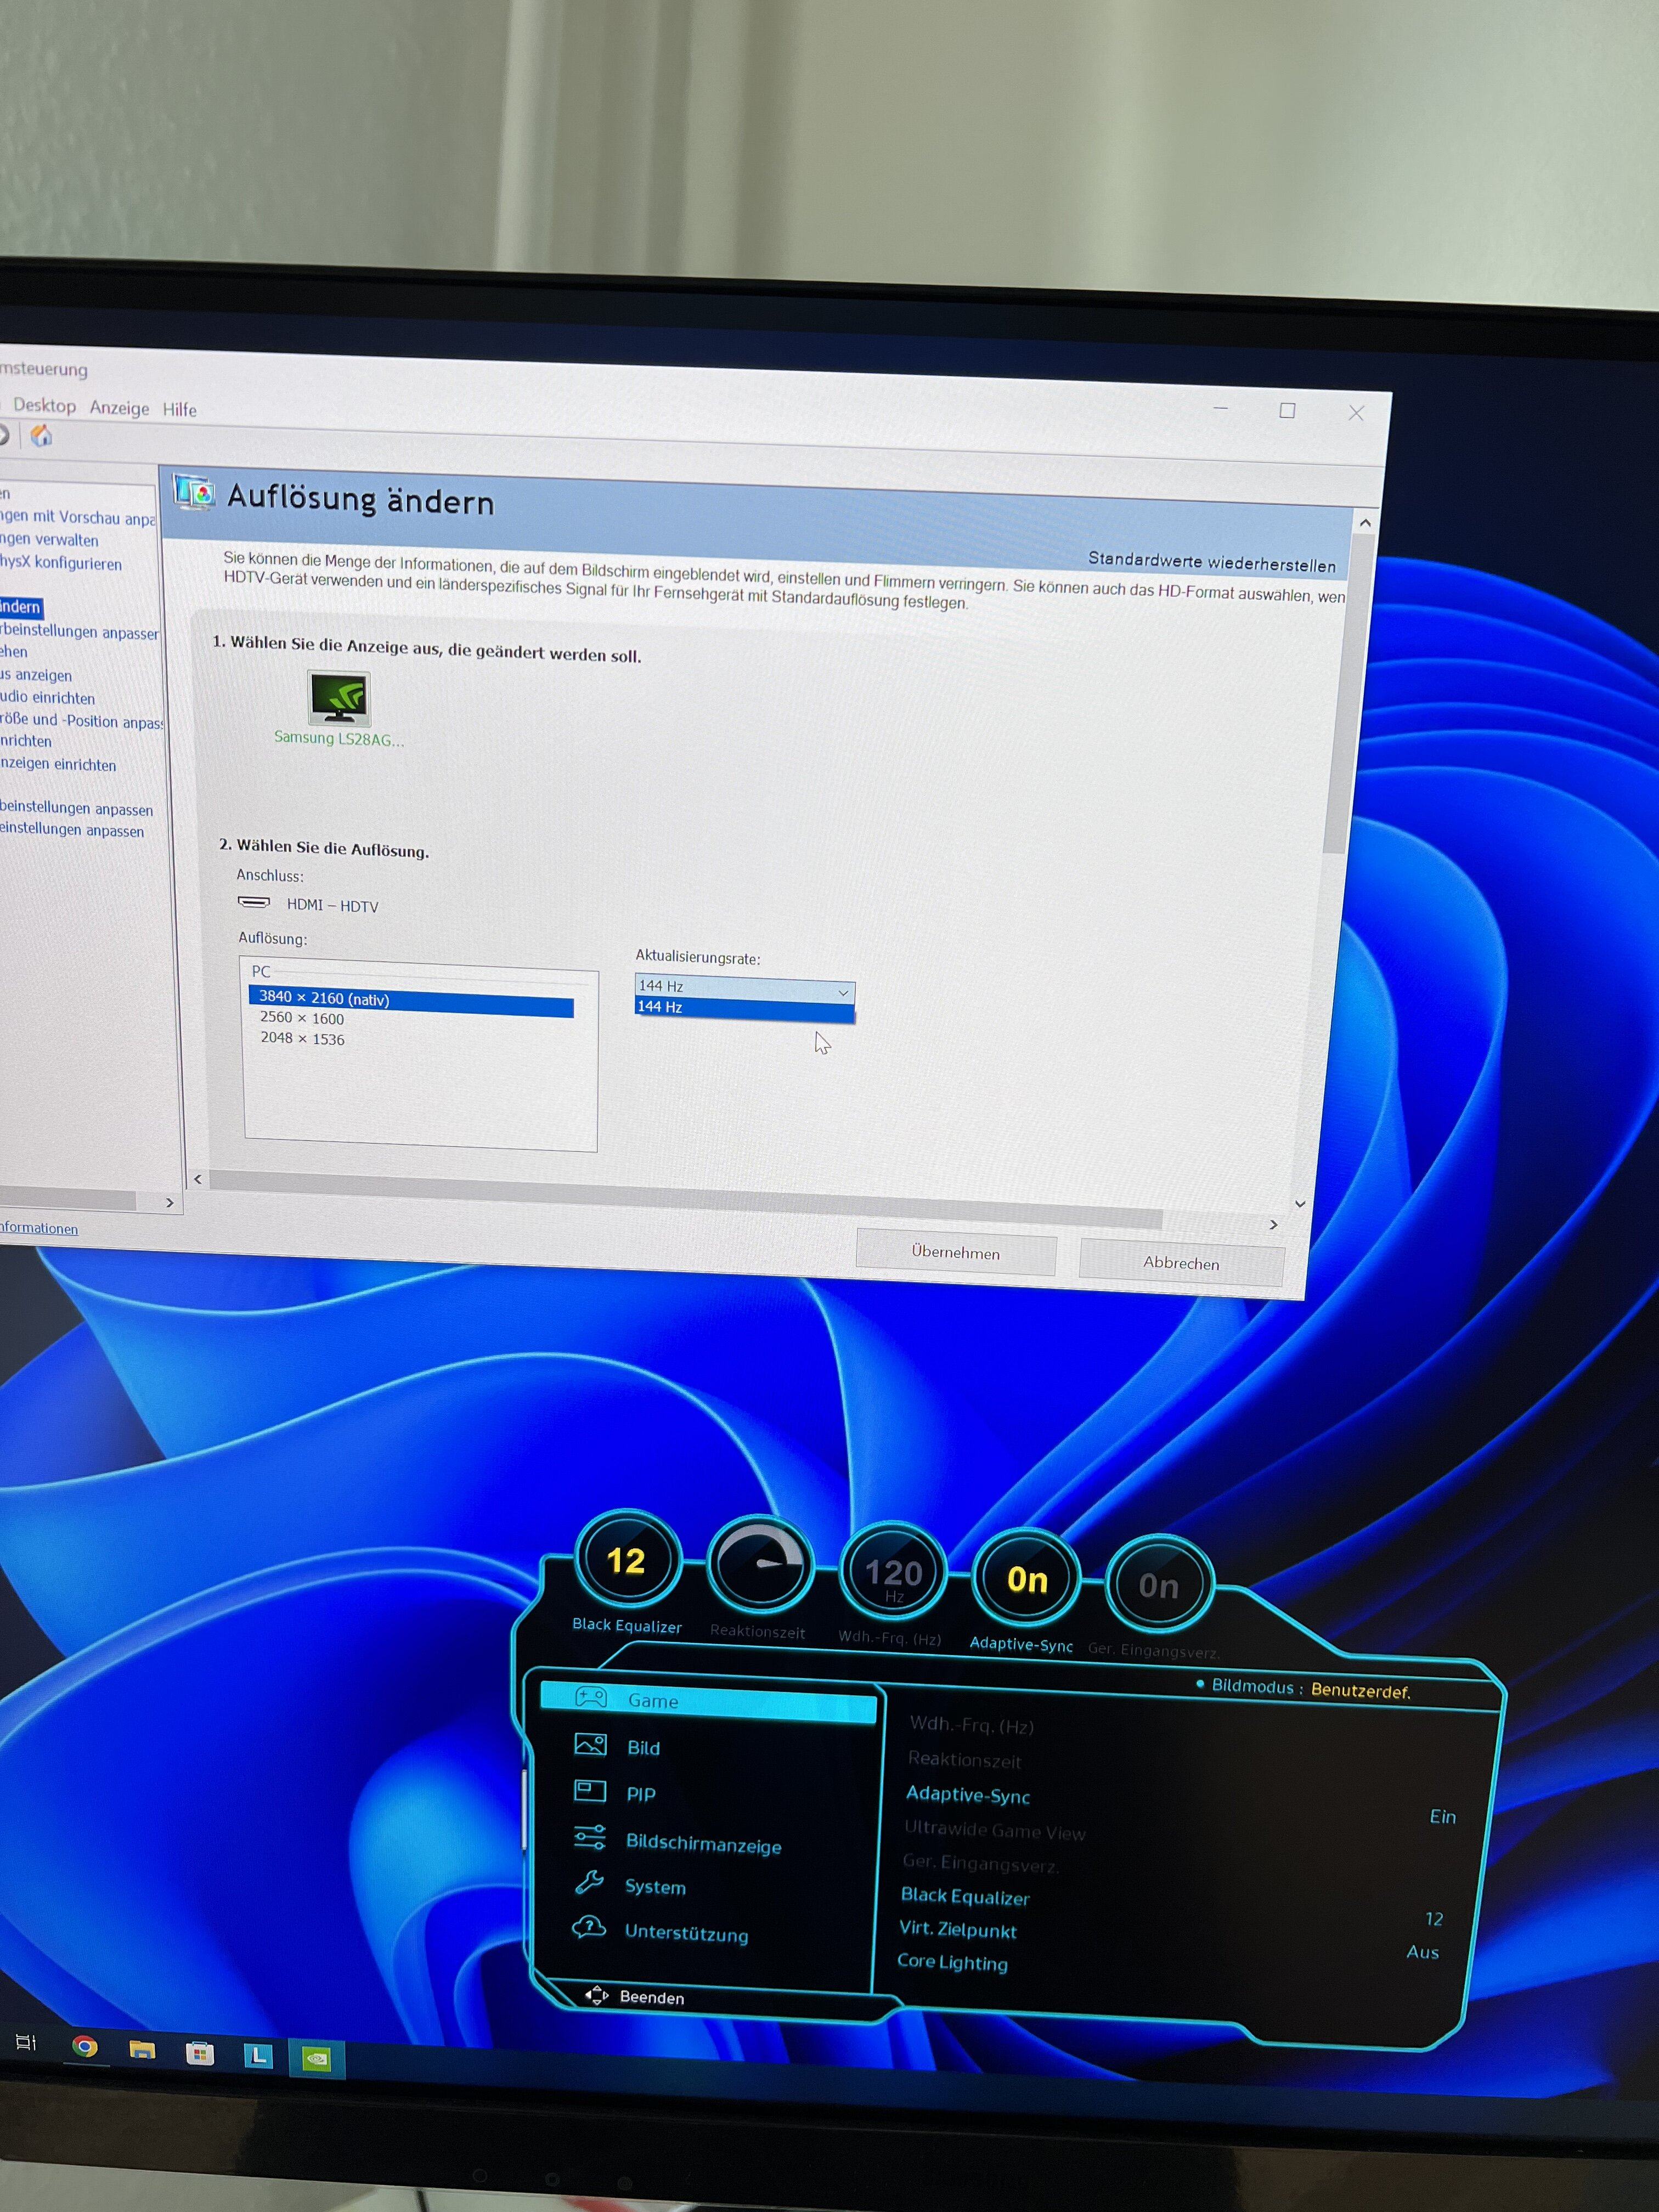
Task: Click 3D-Einstellungen verwalten in sidebar
Action: click(49, 540)
